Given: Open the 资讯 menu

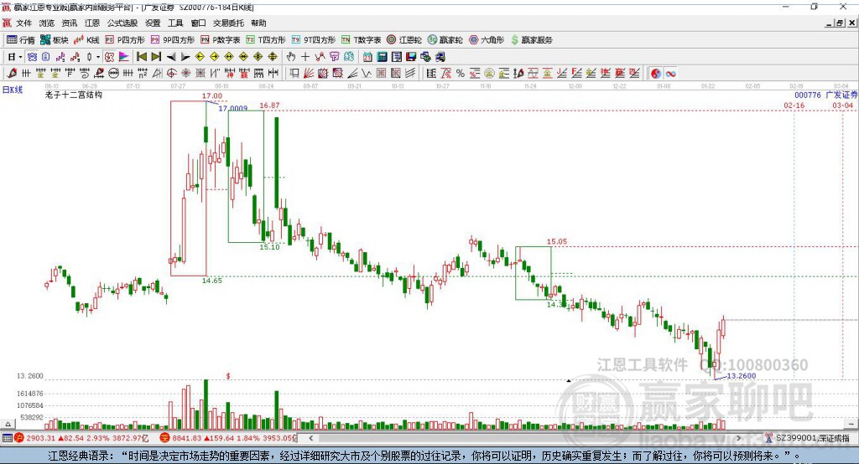Looking at the screenshot, I should point(70,23).
